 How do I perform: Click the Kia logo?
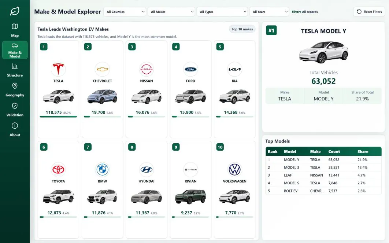click(234, 69)
